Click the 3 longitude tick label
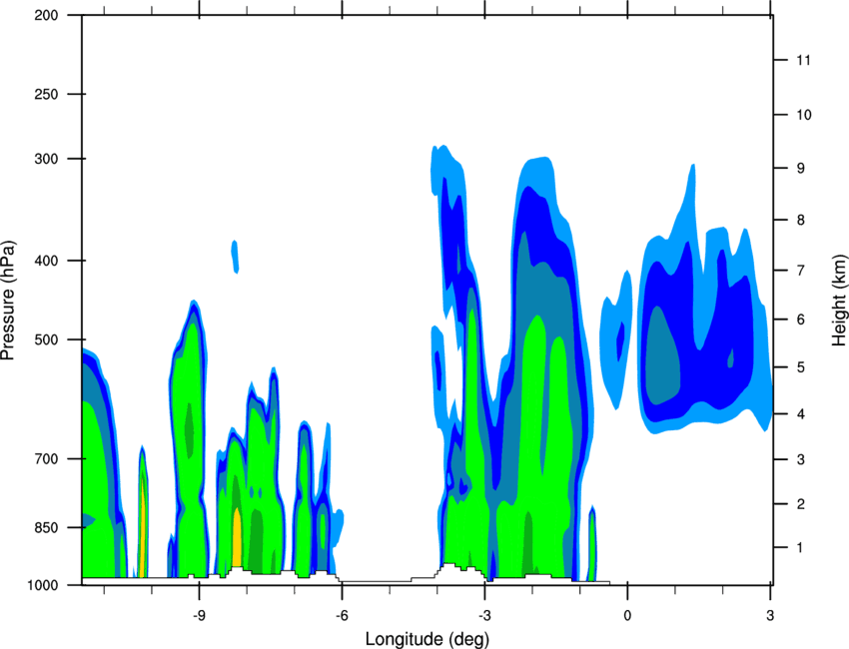849x649 pixels. tap(770, 615)
